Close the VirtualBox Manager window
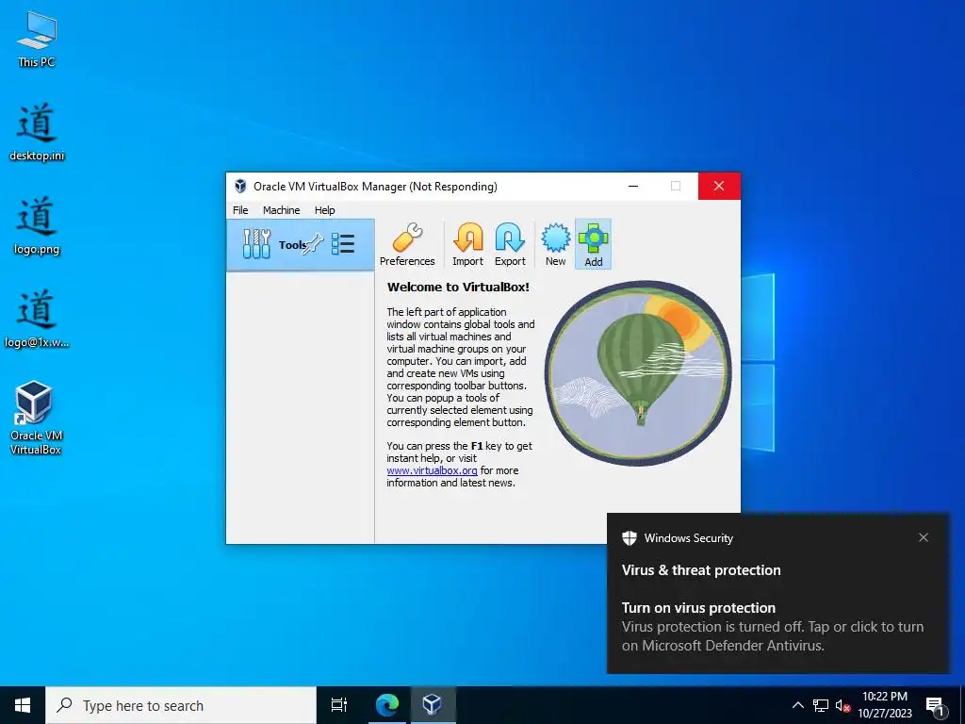Screen dimensions: 965x724 tap(719, 186)
